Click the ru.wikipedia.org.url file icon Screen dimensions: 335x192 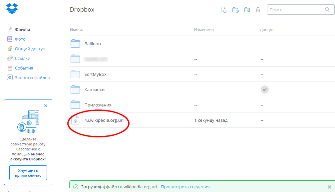point(75,120)
